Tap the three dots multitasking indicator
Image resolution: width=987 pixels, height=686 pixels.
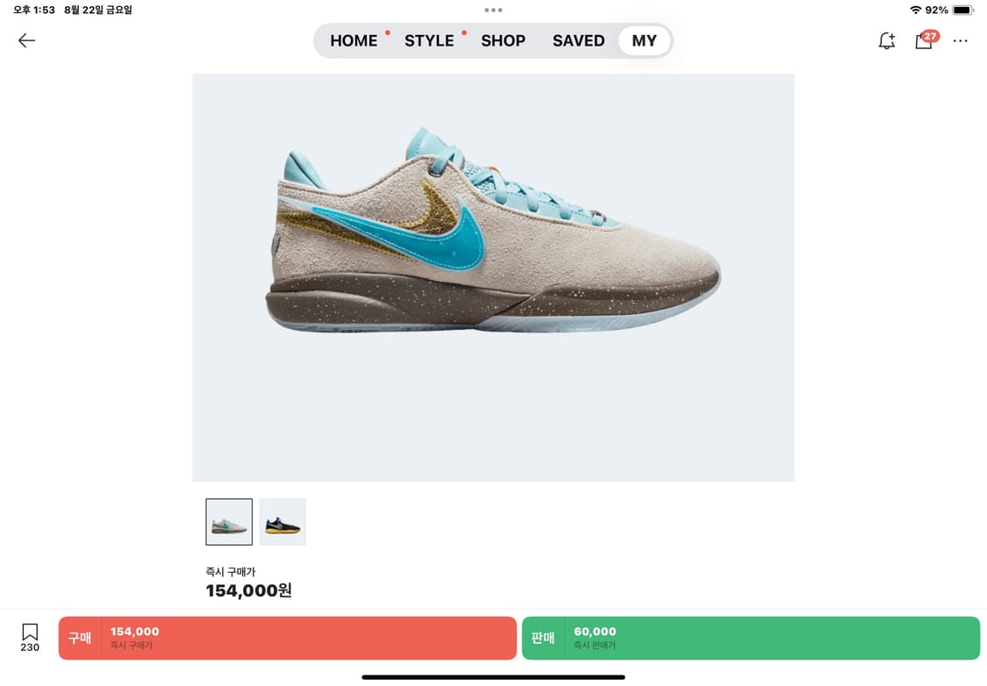point(493,10)
